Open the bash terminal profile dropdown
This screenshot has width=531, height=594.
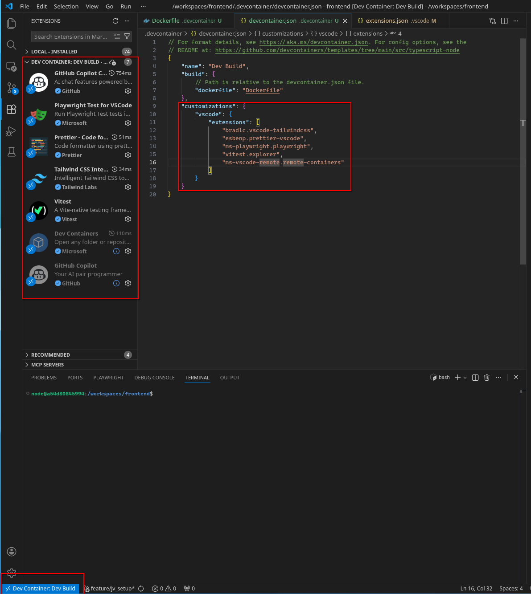[465, 377]
